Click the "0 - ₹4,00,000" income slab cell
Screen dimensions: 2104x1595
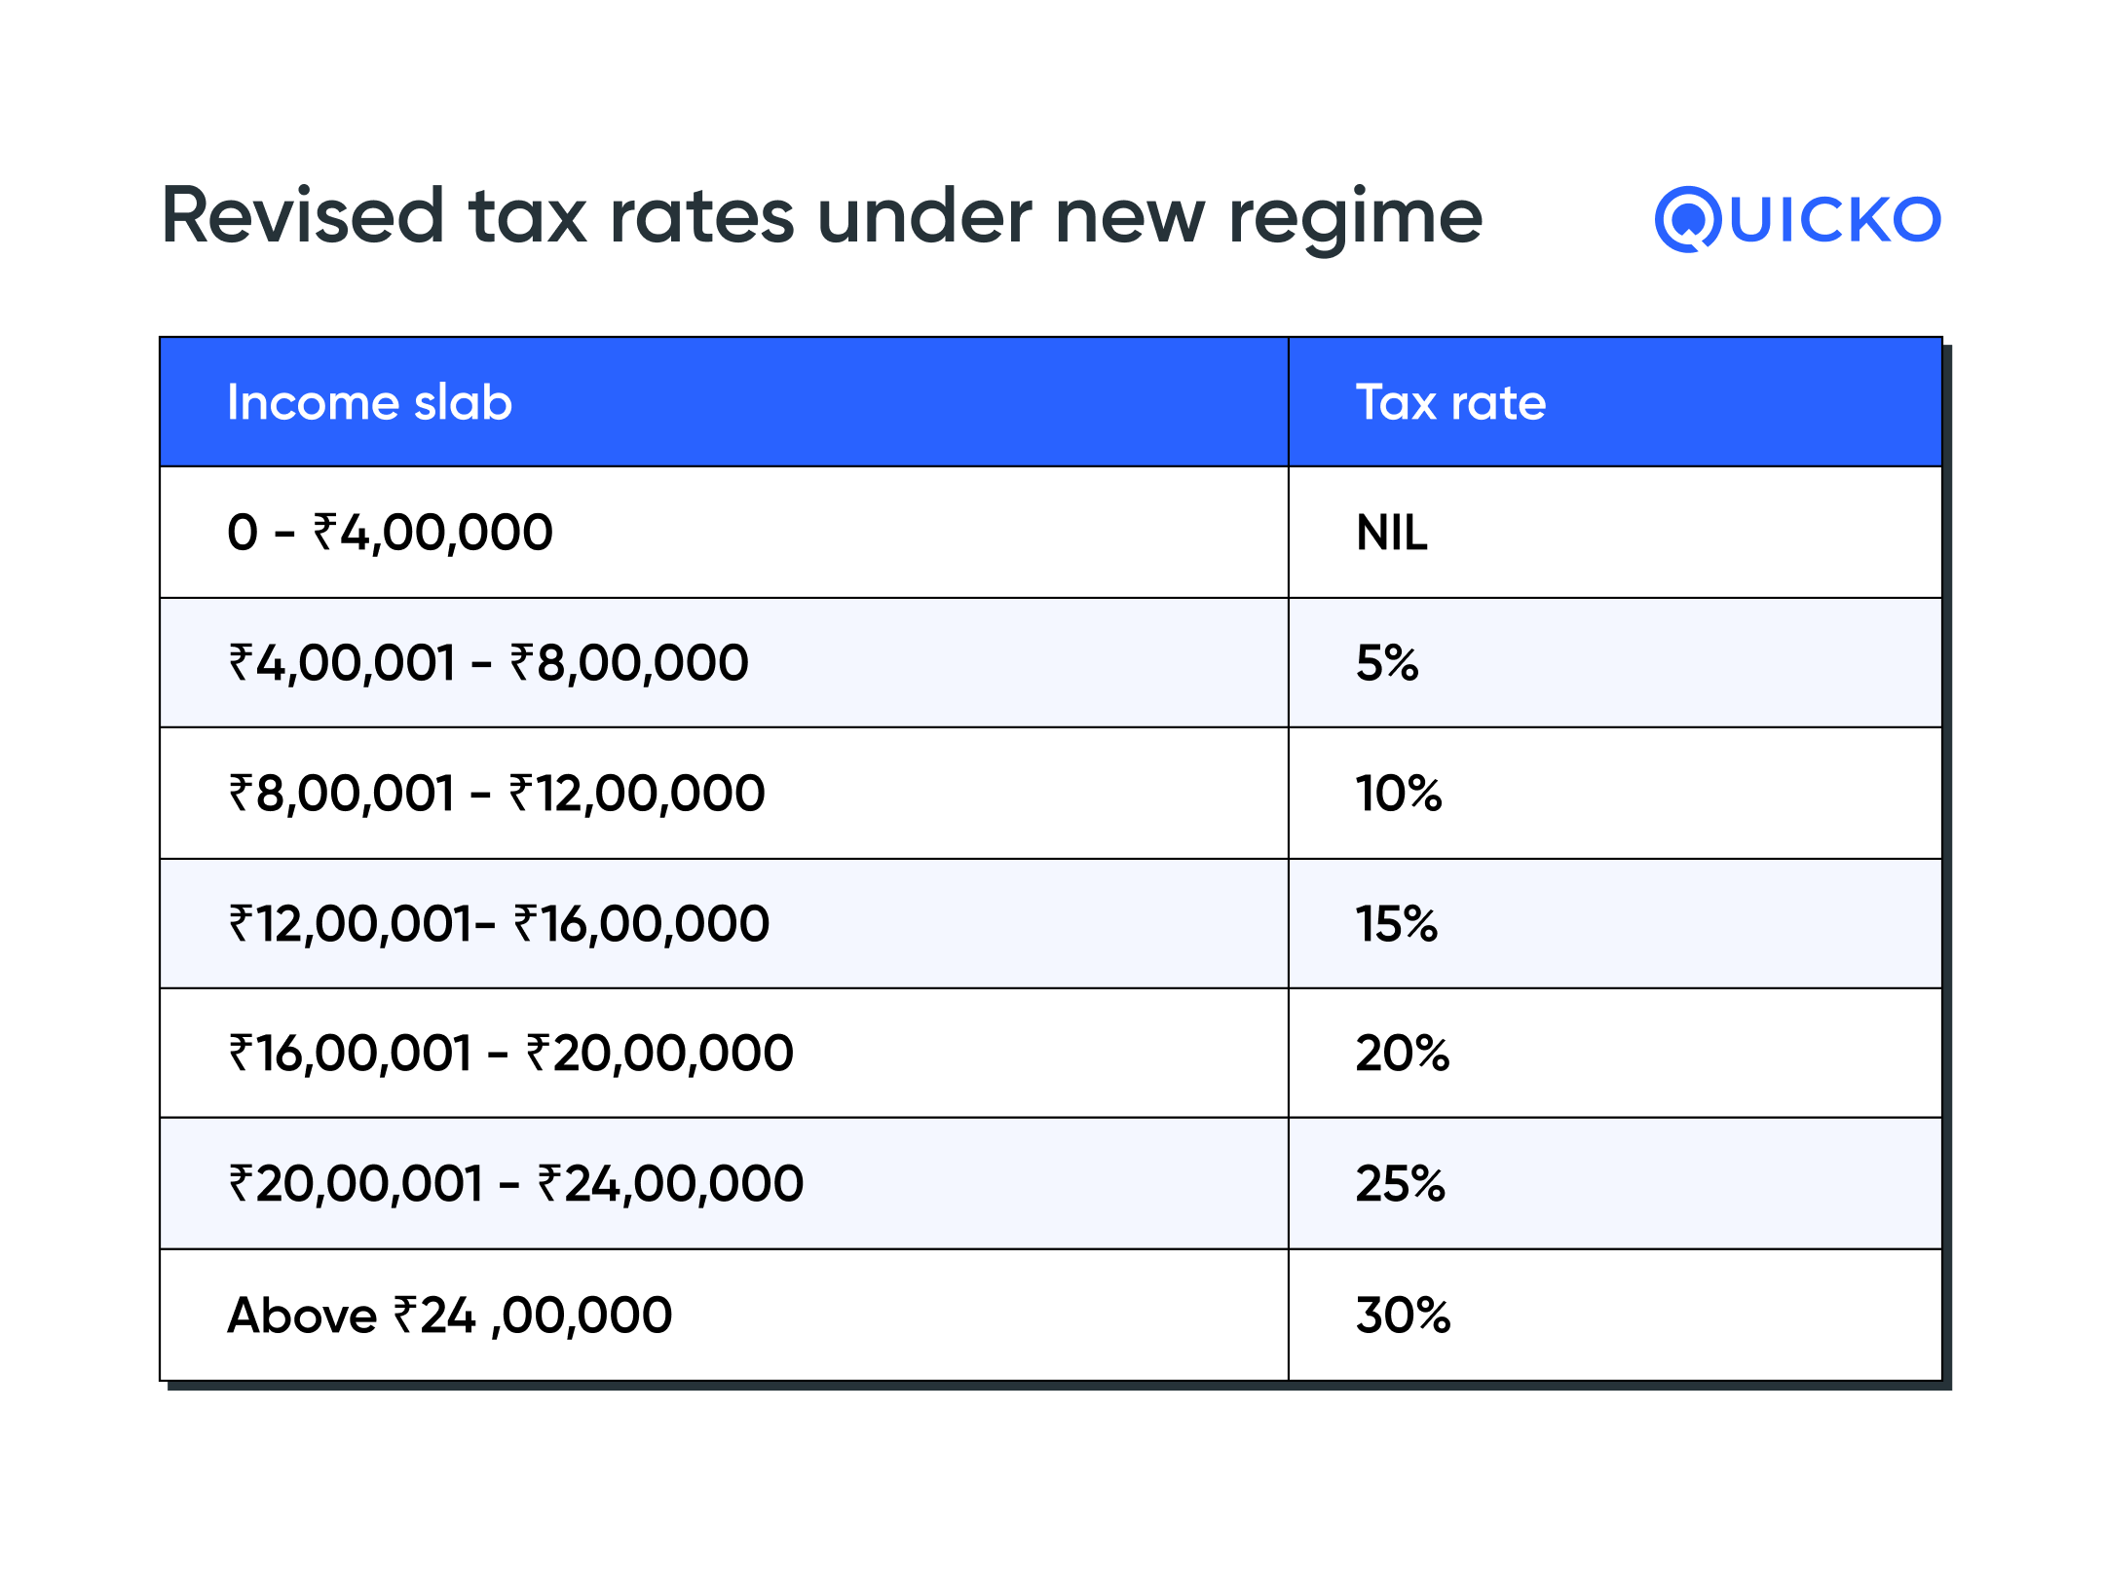[x=390, y=533]
